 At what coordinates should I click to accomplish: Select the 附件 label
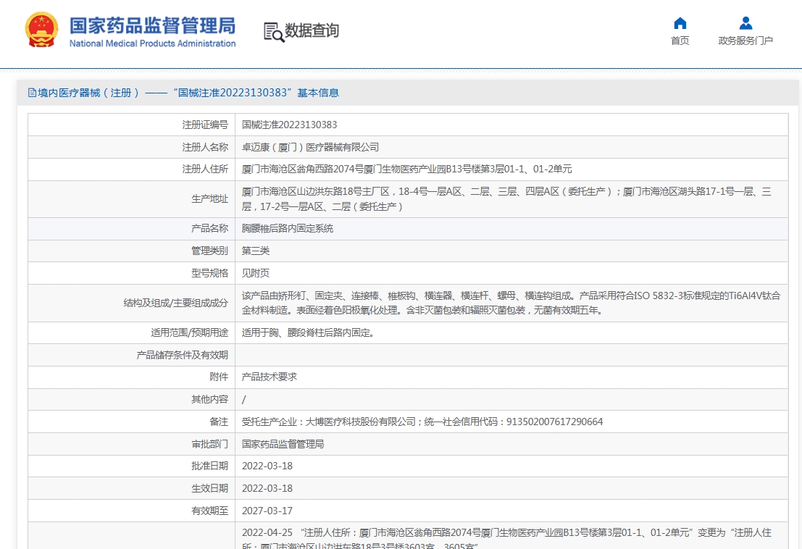click(x=219, y=377)
